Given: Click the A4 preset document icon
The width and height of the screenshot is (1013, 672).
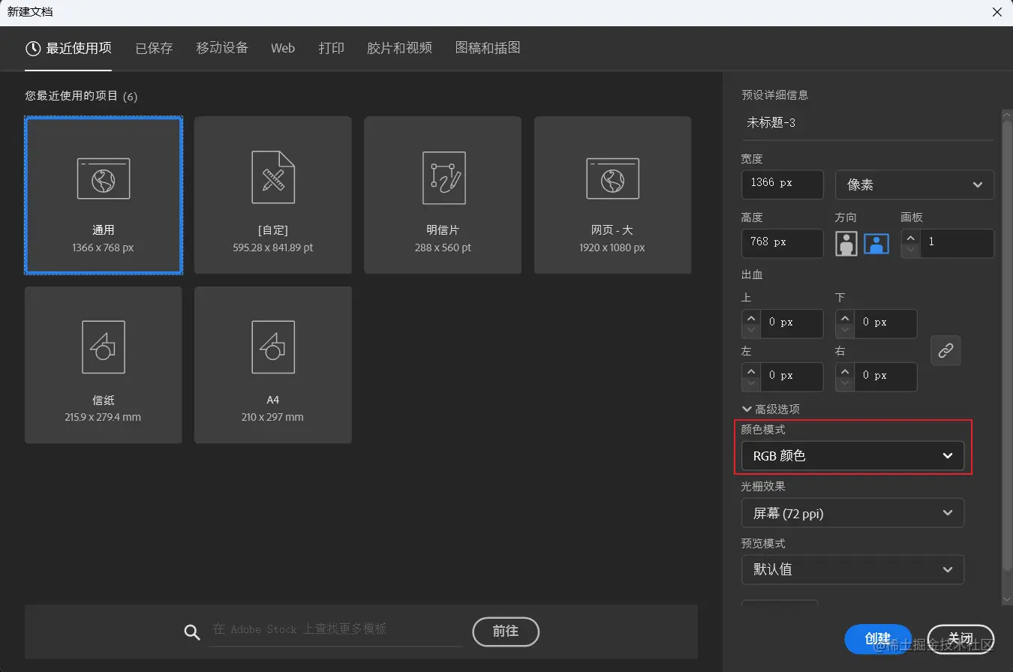Looking at the screenshot, I should (272, 346).
